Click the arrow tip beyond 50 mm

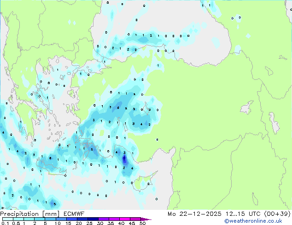point(146,219)
